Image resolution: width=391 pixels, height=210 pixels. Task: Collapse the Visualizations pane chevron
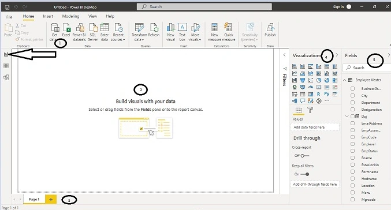pos(337,55)
